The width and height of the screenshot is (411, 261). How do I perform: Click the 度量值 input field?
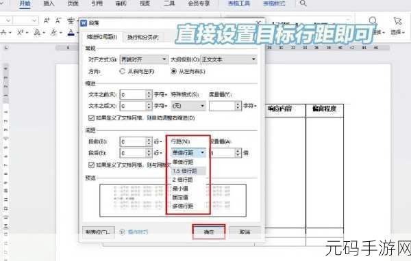[222, 106]
